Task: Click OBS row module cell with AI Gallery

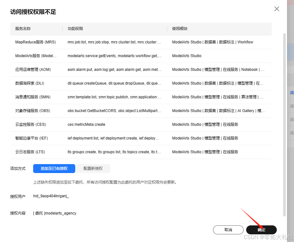Action: tap(218, 110)
